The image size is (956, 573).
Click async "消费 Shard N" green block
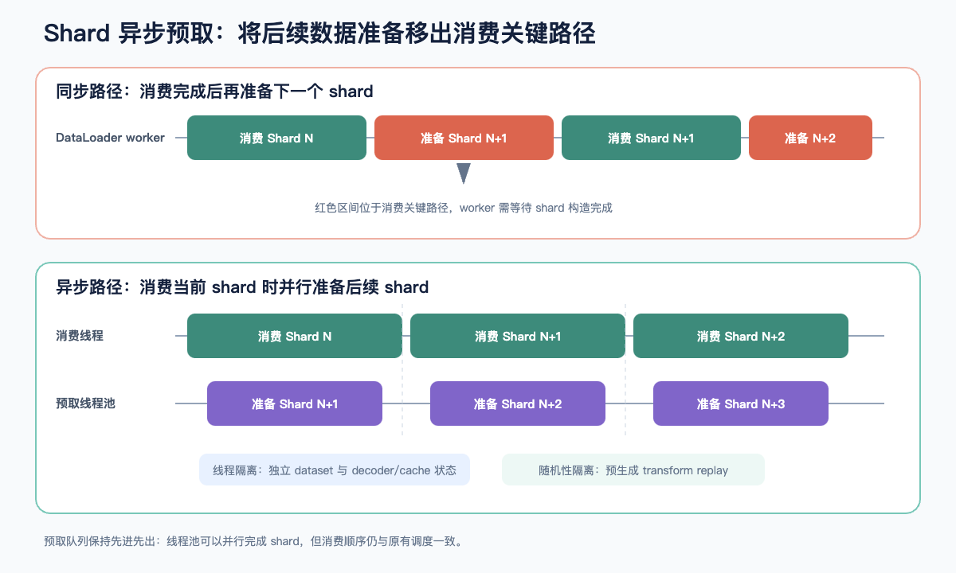[x=295, y=336]
